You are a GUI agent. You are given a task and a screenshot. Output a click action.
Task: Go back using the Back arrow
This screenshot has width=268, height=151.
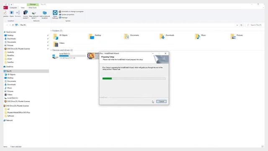[7, 25]
